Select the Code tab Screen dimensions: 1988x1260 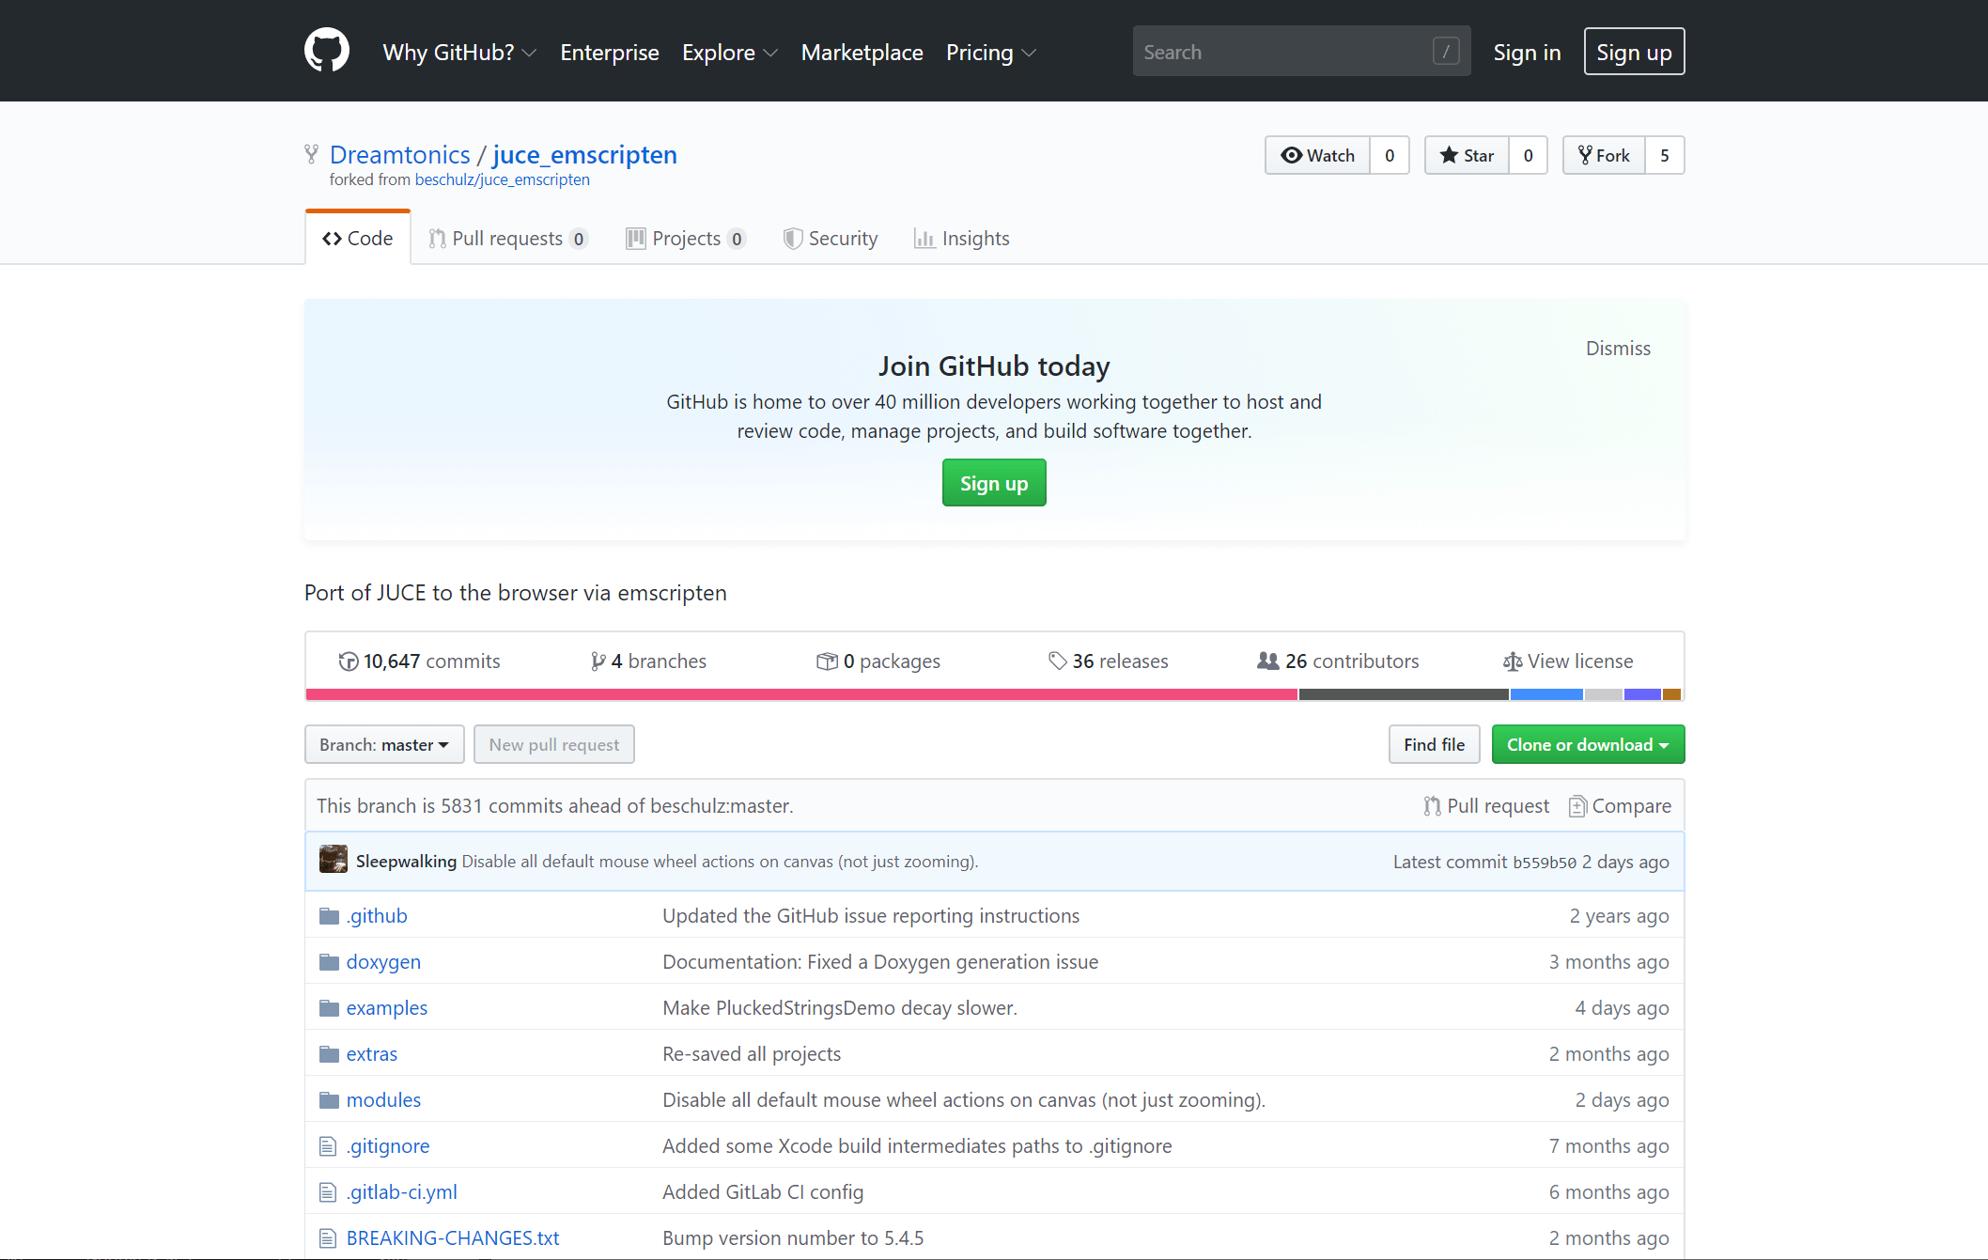(358, 238)
